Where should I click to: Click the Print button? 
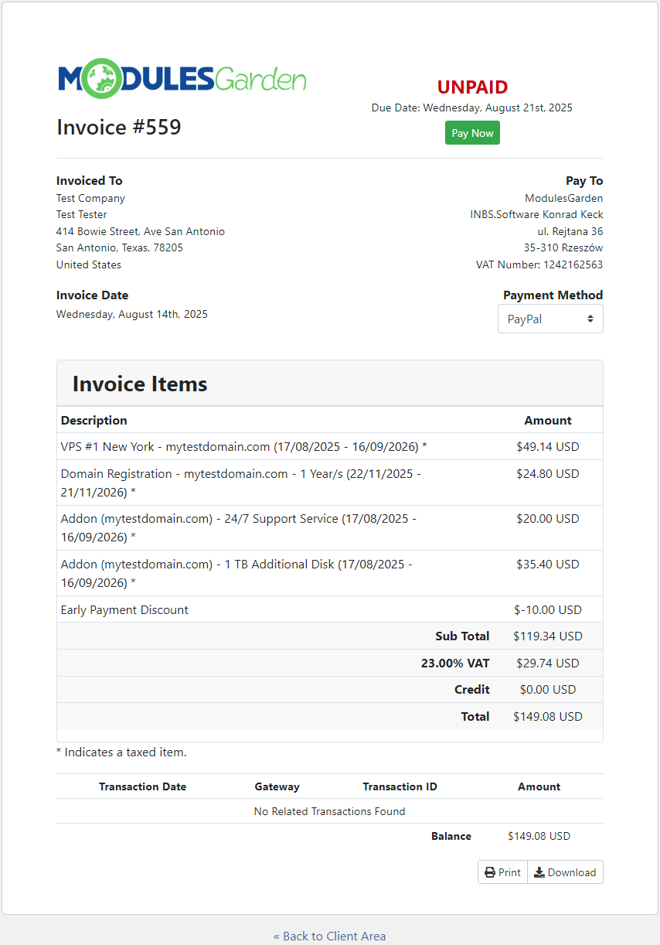coord(502,872)
